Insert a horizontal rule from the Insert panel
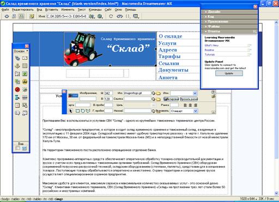The width and height of the screenshot is (279, 202). tap(25, 97)
